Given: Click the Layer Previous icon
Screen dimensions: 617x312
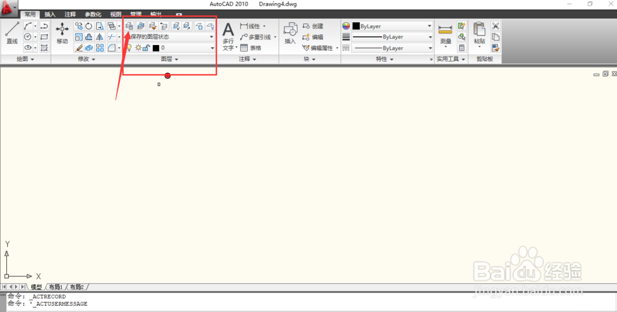Looking at the screenshot, I should coord(164,26).
